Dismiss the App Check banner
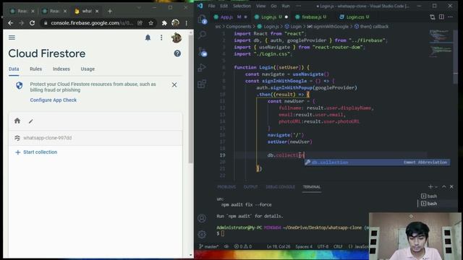This screenshot has height=260, width=463. click(174, 85)
